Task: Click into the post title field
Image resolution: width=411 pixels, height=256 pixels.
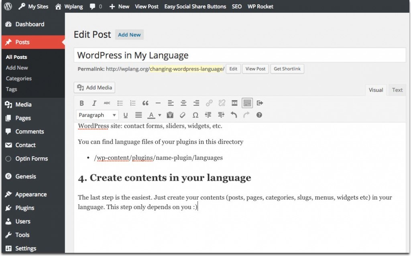Action: click(240, 55)
